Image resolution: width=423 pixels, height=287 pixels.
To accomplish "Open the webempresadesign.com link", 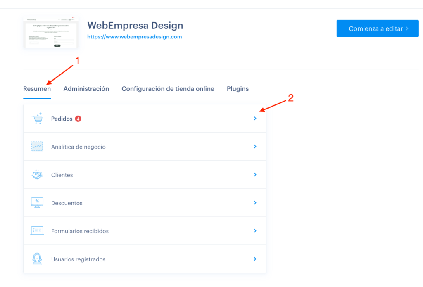I will (134, 37).
